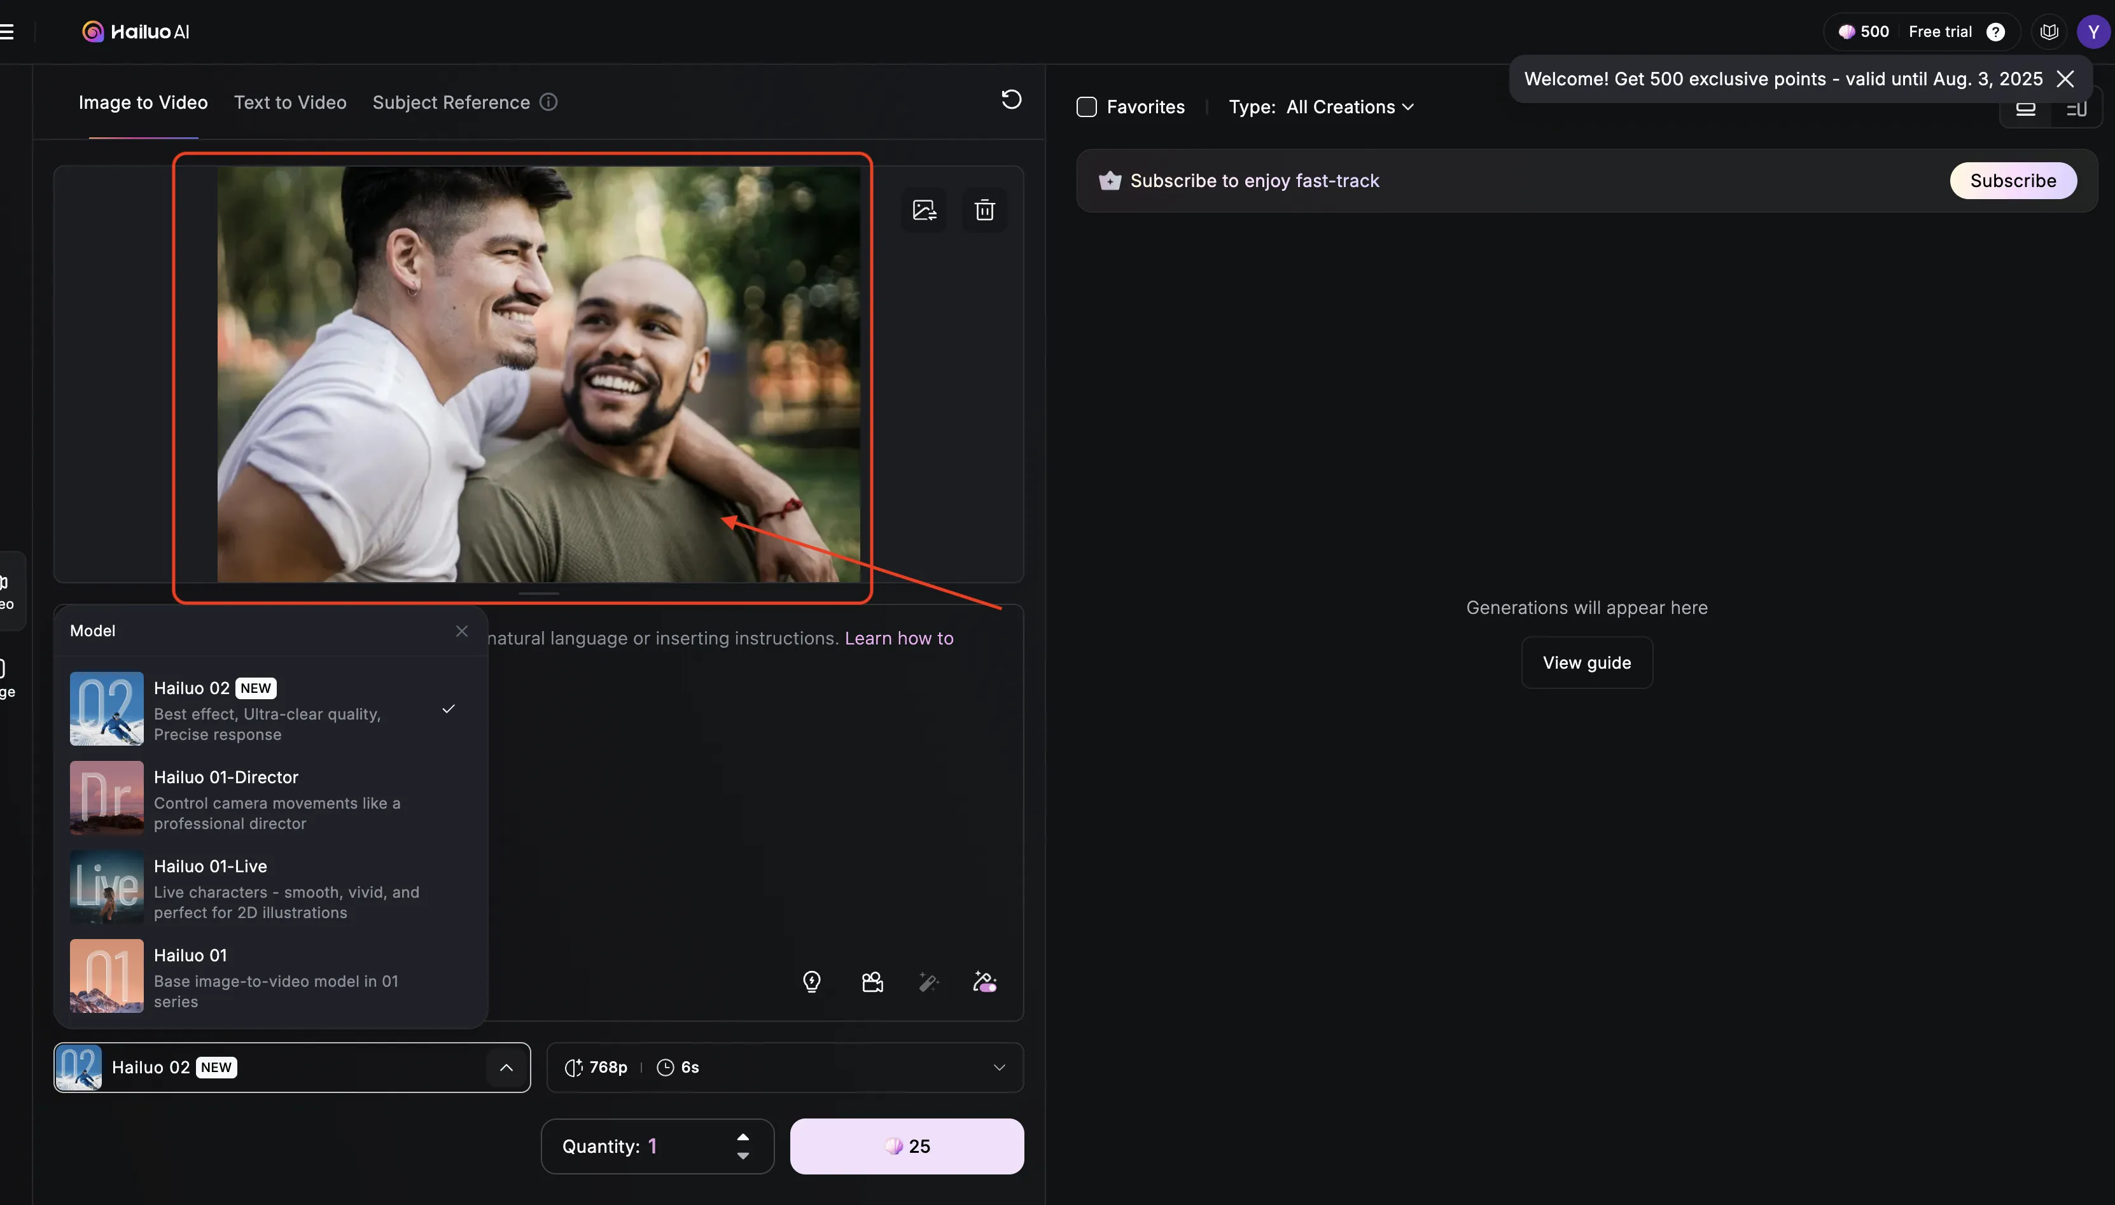Click the Subscribe button
2115x1205 pixels.
tap(2013, 181)
